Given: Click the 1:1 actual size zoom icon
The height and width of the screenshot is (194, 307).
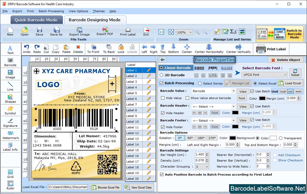Looking at the screenshot, I should pyautogui.click(x=161, y=32).
